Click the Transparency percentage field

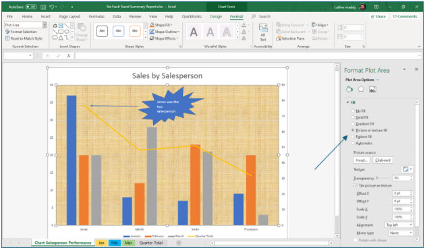click(x=401, y=178)
